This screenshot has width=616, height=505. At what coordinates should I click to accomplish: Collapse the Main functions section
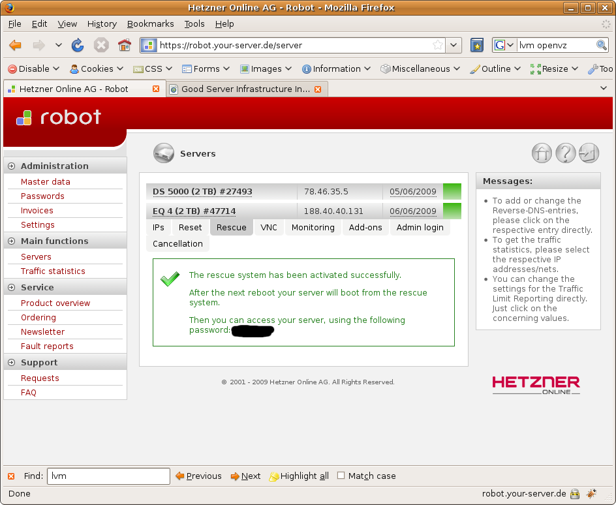[x=11, y=241]
